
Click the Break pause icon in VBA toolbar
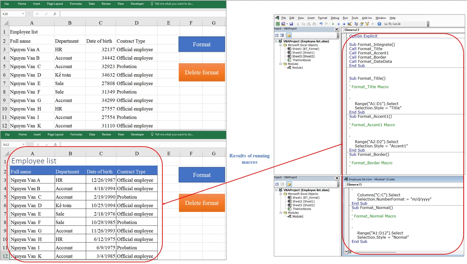pos(339,24)
